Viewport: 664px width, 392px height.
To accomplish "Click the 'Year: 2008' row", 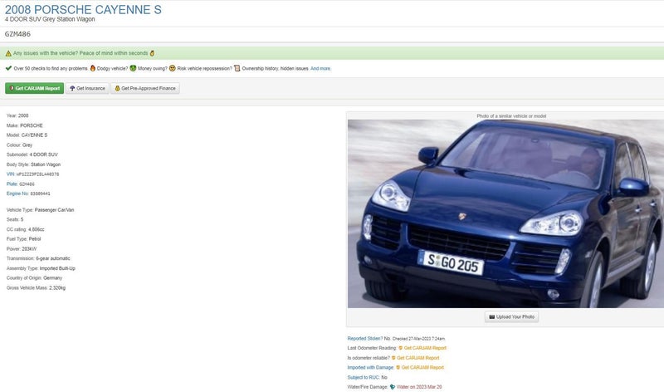I will tap(17, 115).
